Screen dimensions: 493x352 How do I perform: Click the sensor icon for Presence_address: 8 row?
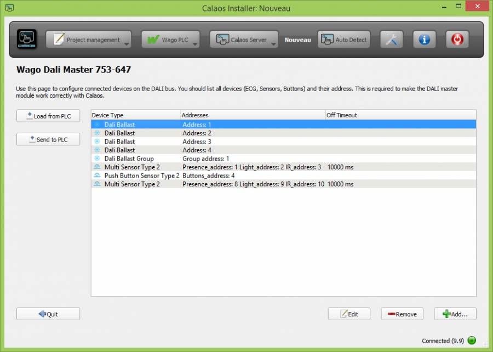[97, 184]
